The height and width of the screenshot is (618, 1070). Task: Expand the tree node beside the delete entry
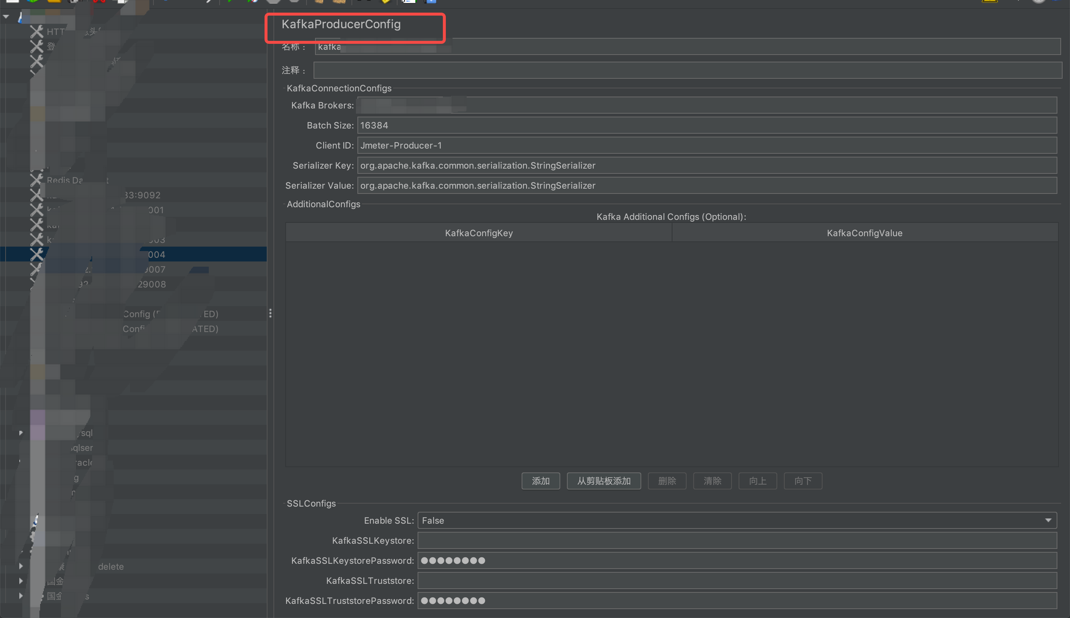click(x=21, y=566)
